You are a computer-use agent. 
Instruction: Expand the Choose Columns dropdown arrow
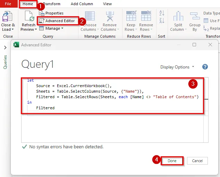click(98, 29)
